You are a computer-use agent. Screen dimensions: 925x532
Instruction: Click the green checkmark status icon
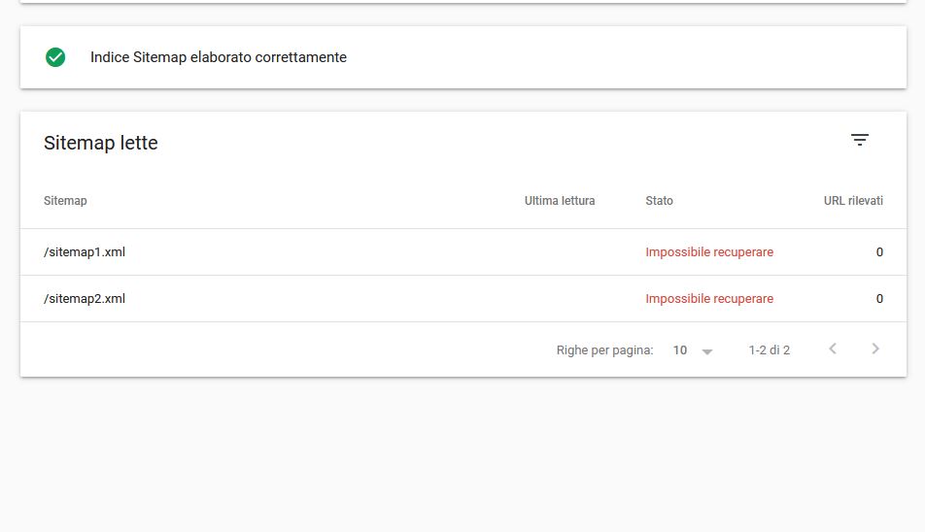(x=55, y=57)
